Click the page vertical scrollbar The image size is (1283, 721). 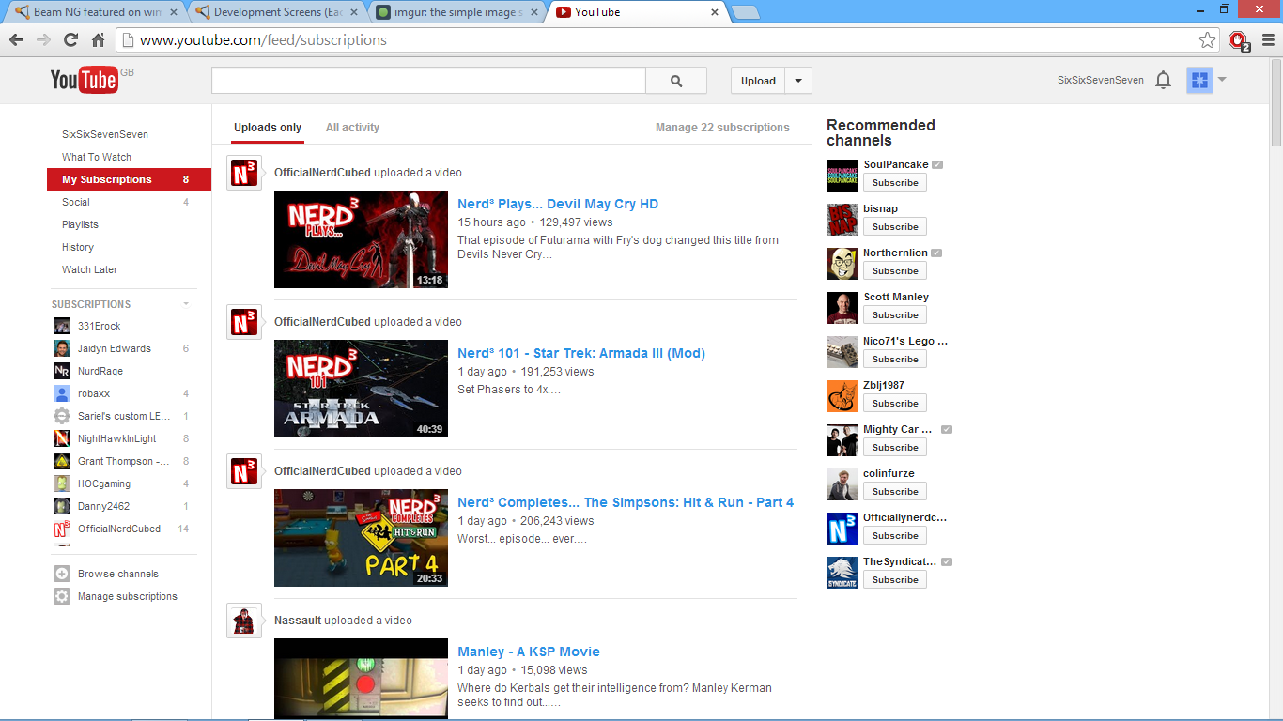coord(1276,102)
